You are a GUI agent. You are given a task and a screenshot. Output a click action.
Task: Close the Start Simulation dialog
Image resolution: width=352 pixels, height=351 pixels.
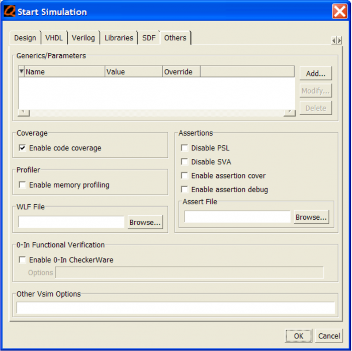(x=339, y=11)
